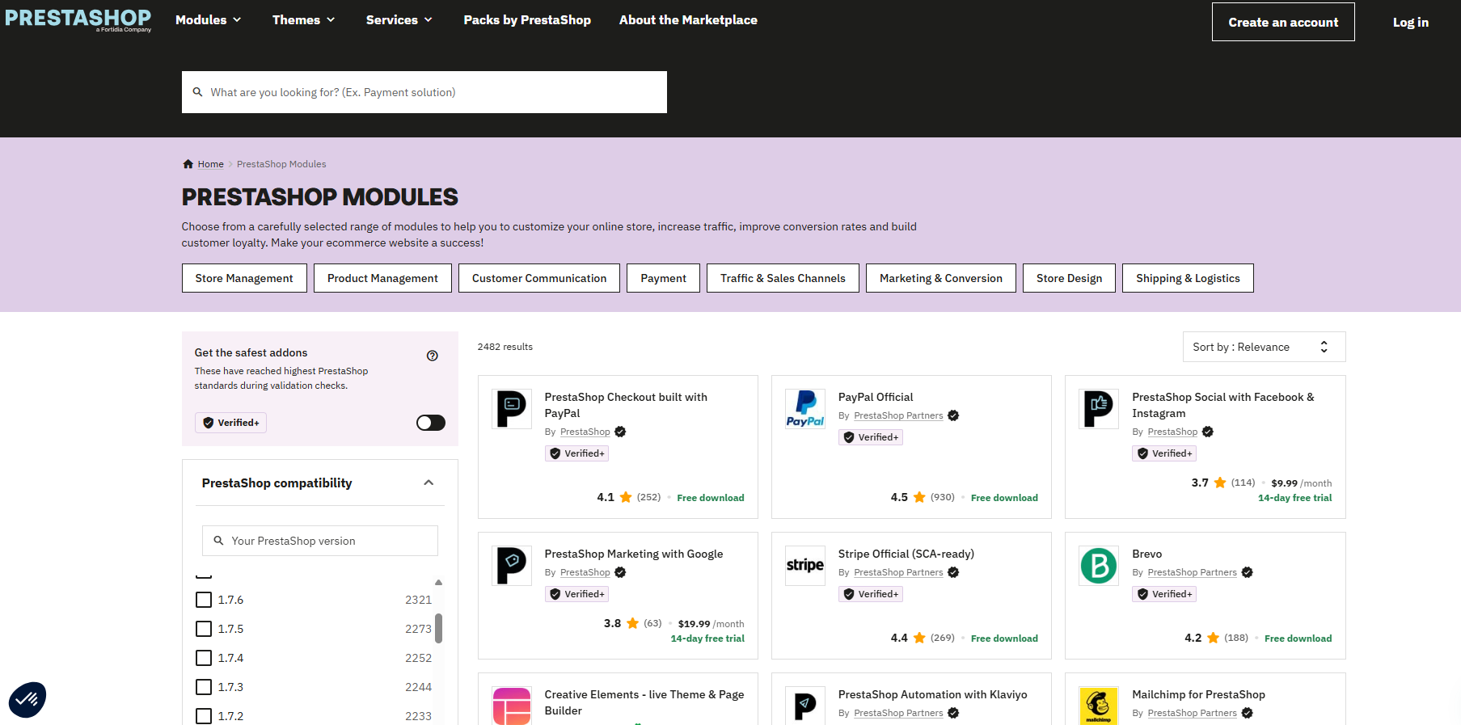
Task: Check the 1.7.6 compatibility checkbox
Action: [204, 600]
